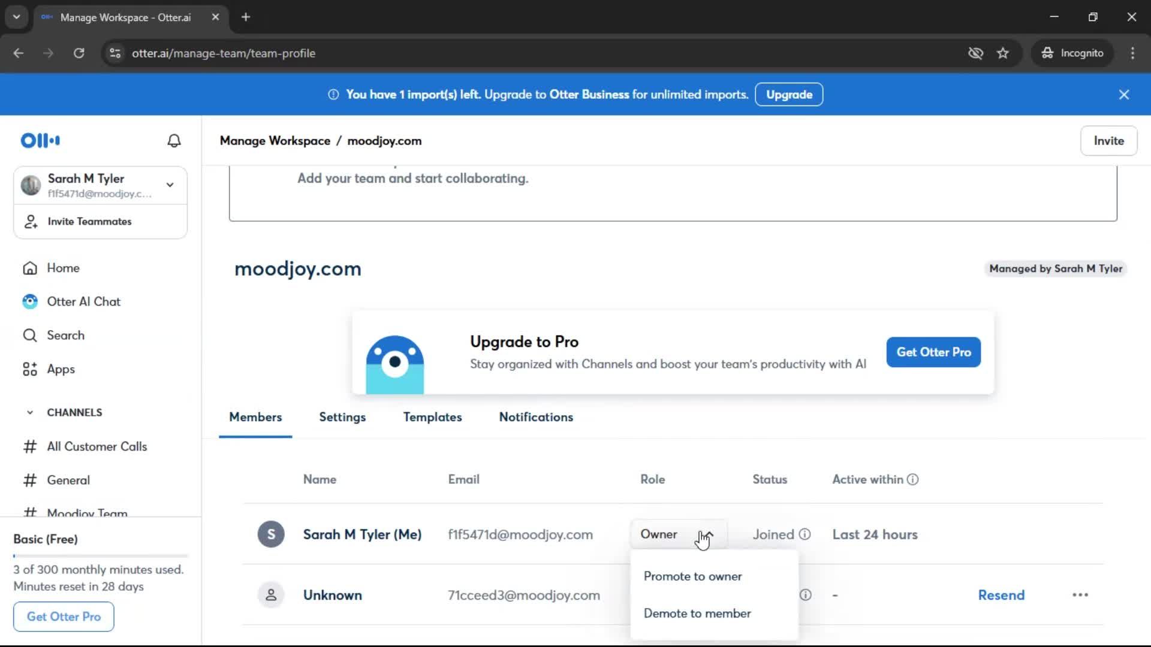
Task: Open new browser tab with plus
Action: [x=246, y=17]
